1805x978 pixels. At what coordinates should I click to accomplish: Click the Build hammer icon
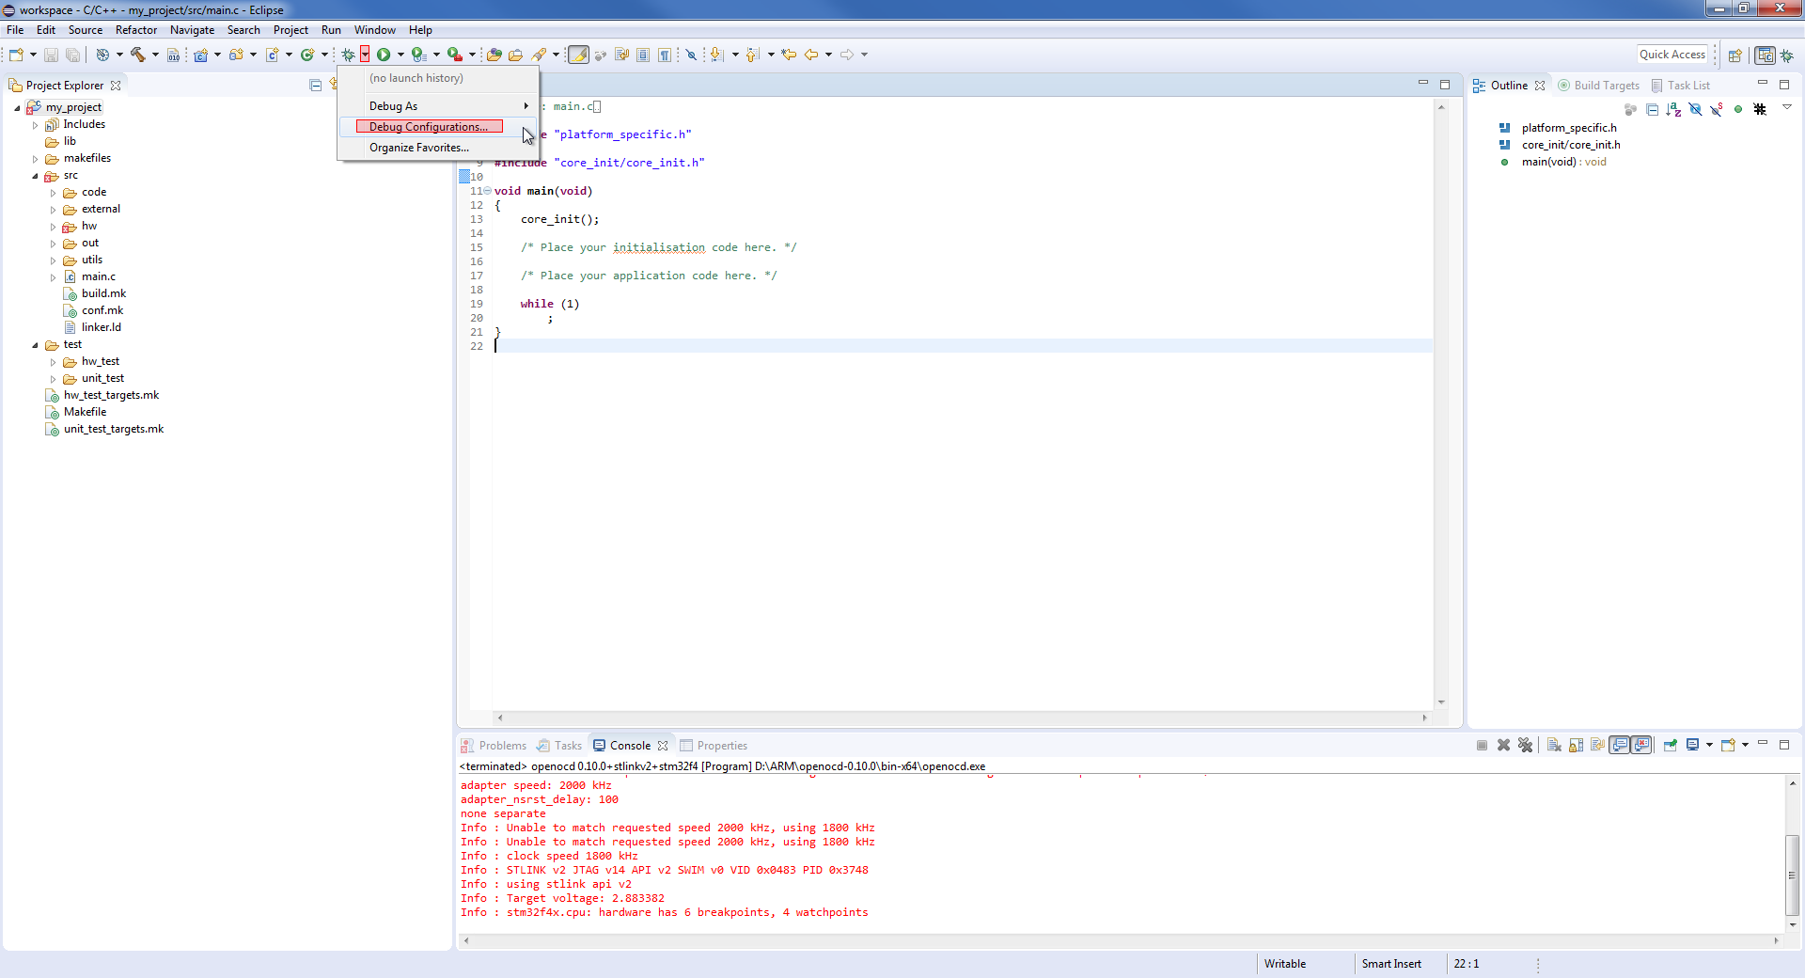point(138,55)
